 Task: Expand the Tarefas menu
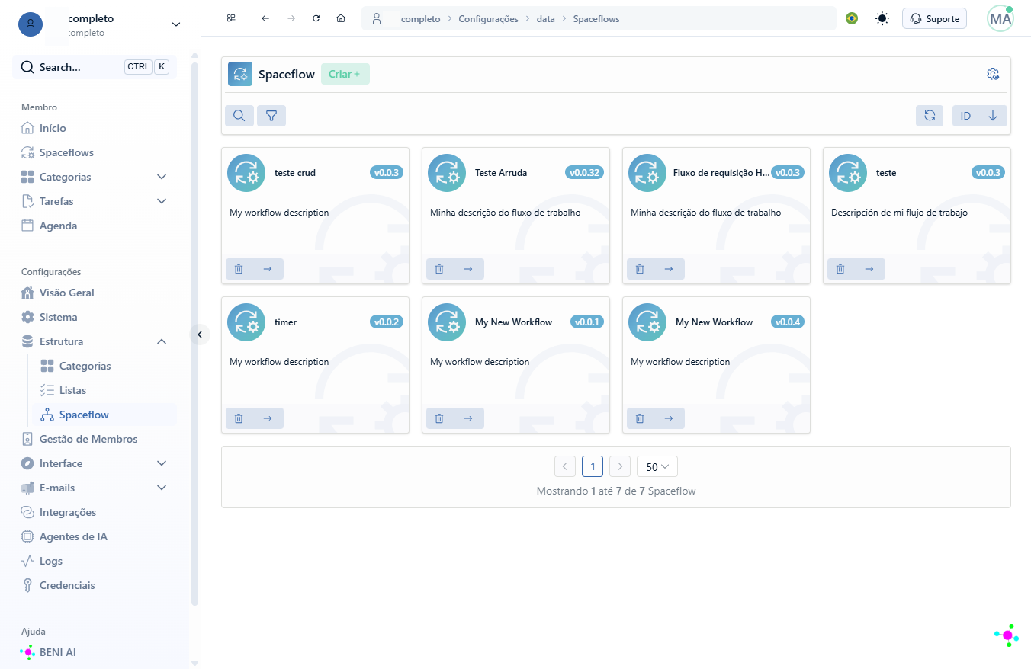tap(161, 201)
